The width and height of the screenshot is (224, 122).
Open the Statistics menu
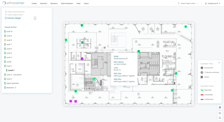tap(54, 4)
